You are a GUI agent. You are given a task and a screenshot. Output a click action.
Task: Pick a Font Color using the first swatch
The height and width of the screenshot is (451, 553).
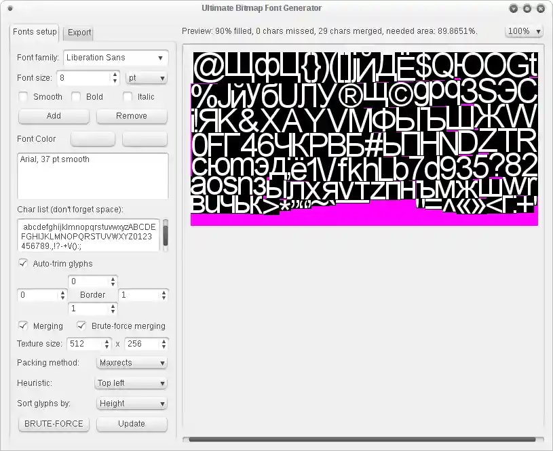click(92, 139)
